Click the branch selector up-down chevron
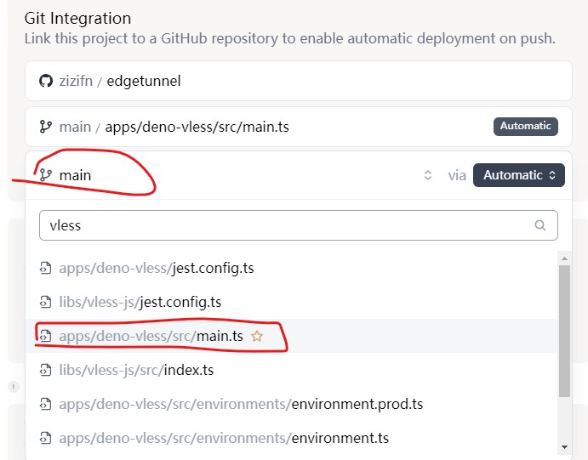 click(428, 175)
